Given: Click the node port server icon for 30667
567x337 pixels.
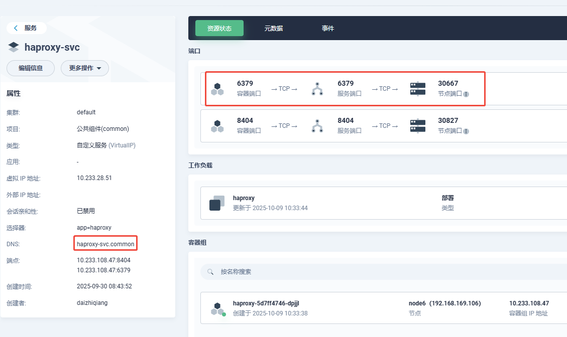Looking at the screenshot, I should [417, 89].
